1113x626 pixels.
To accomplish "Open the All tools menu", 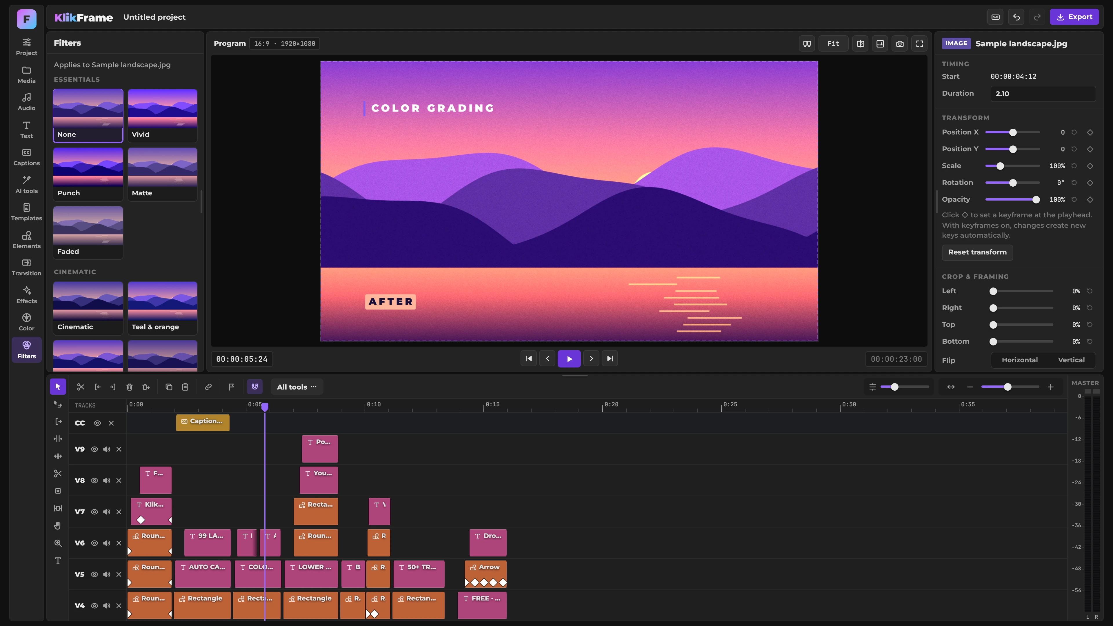I will click(297, 387).
